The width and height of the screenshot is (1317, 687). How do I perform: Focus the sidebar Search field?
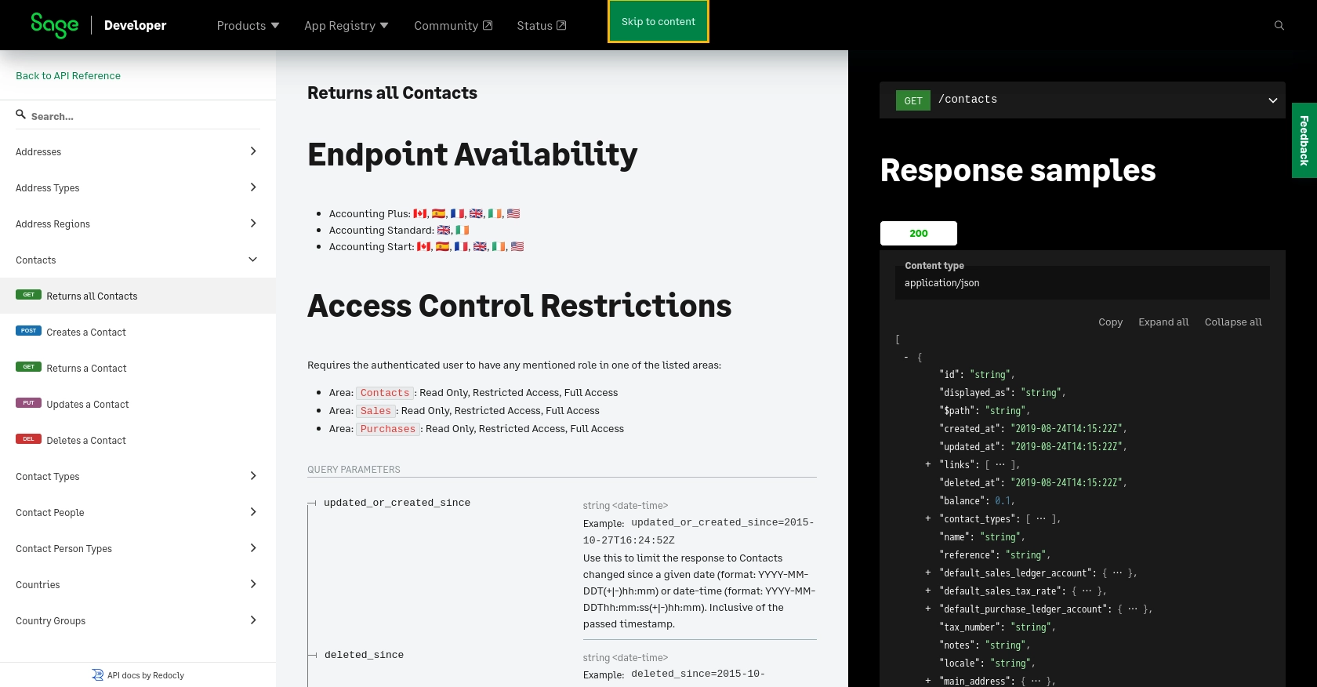click(x=138, y=116)
